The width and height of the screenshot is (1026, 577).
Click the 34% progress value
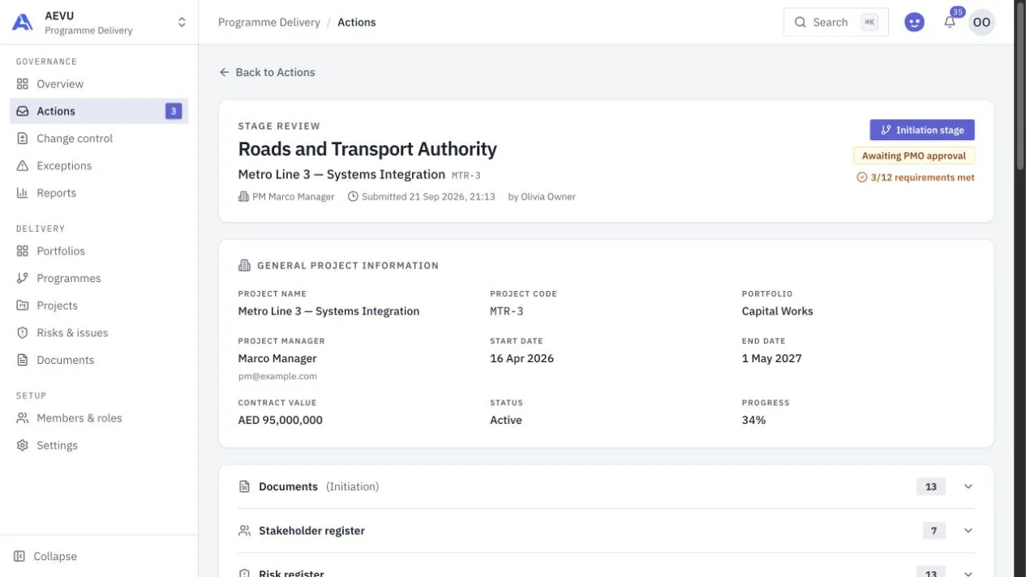click(753, 420)
